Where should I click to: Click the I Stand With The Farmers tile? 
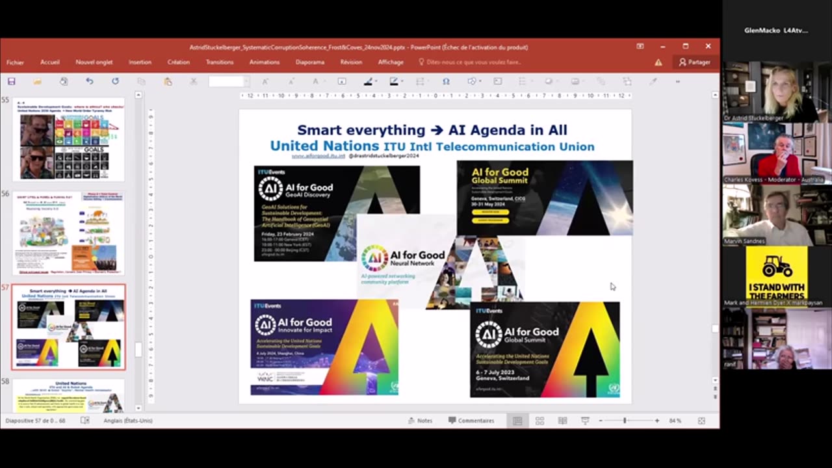click(777, 276)
